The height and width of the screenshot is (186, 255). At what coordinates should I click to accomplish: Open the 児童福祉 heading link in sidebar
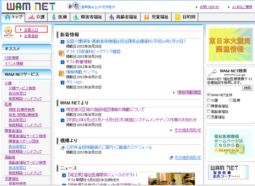pyautogui.click(x=12, y=178)
